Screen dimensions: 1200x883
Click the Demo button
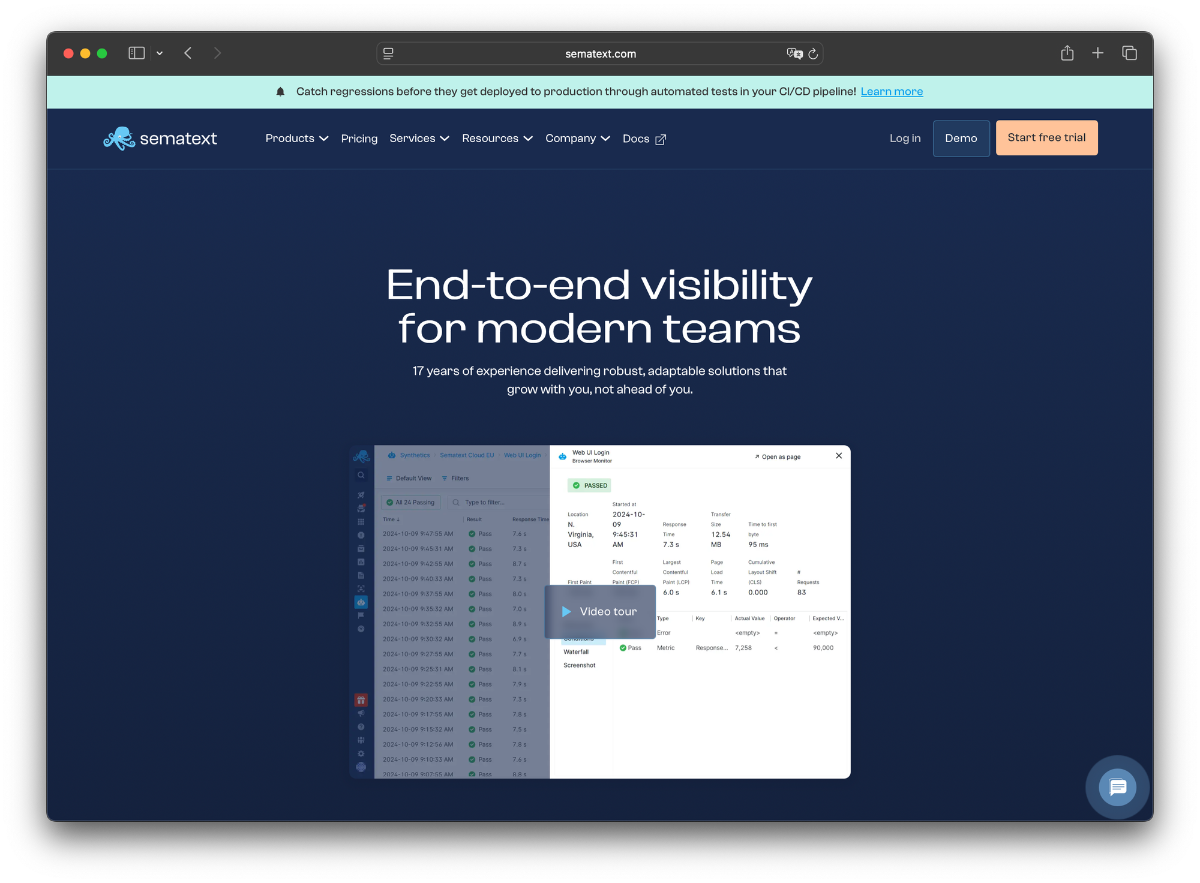point(961,138)
